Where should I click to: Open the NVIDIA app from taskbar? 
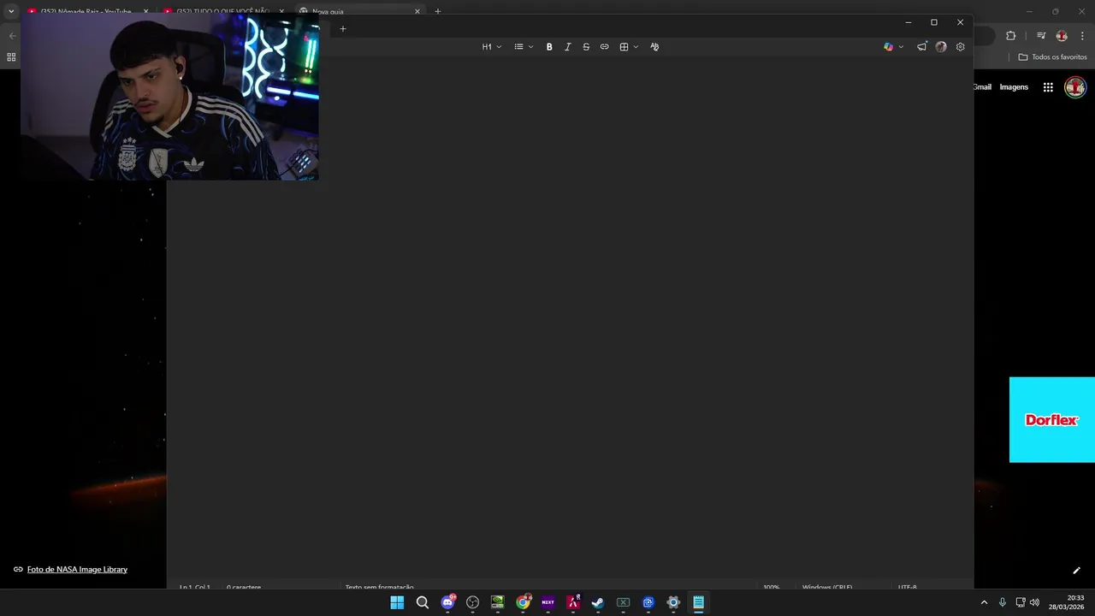click(498, 602)
